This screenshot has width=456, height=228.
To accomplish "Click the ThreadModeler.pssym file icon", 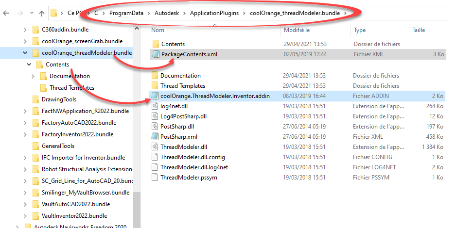I will click(155, 178).
